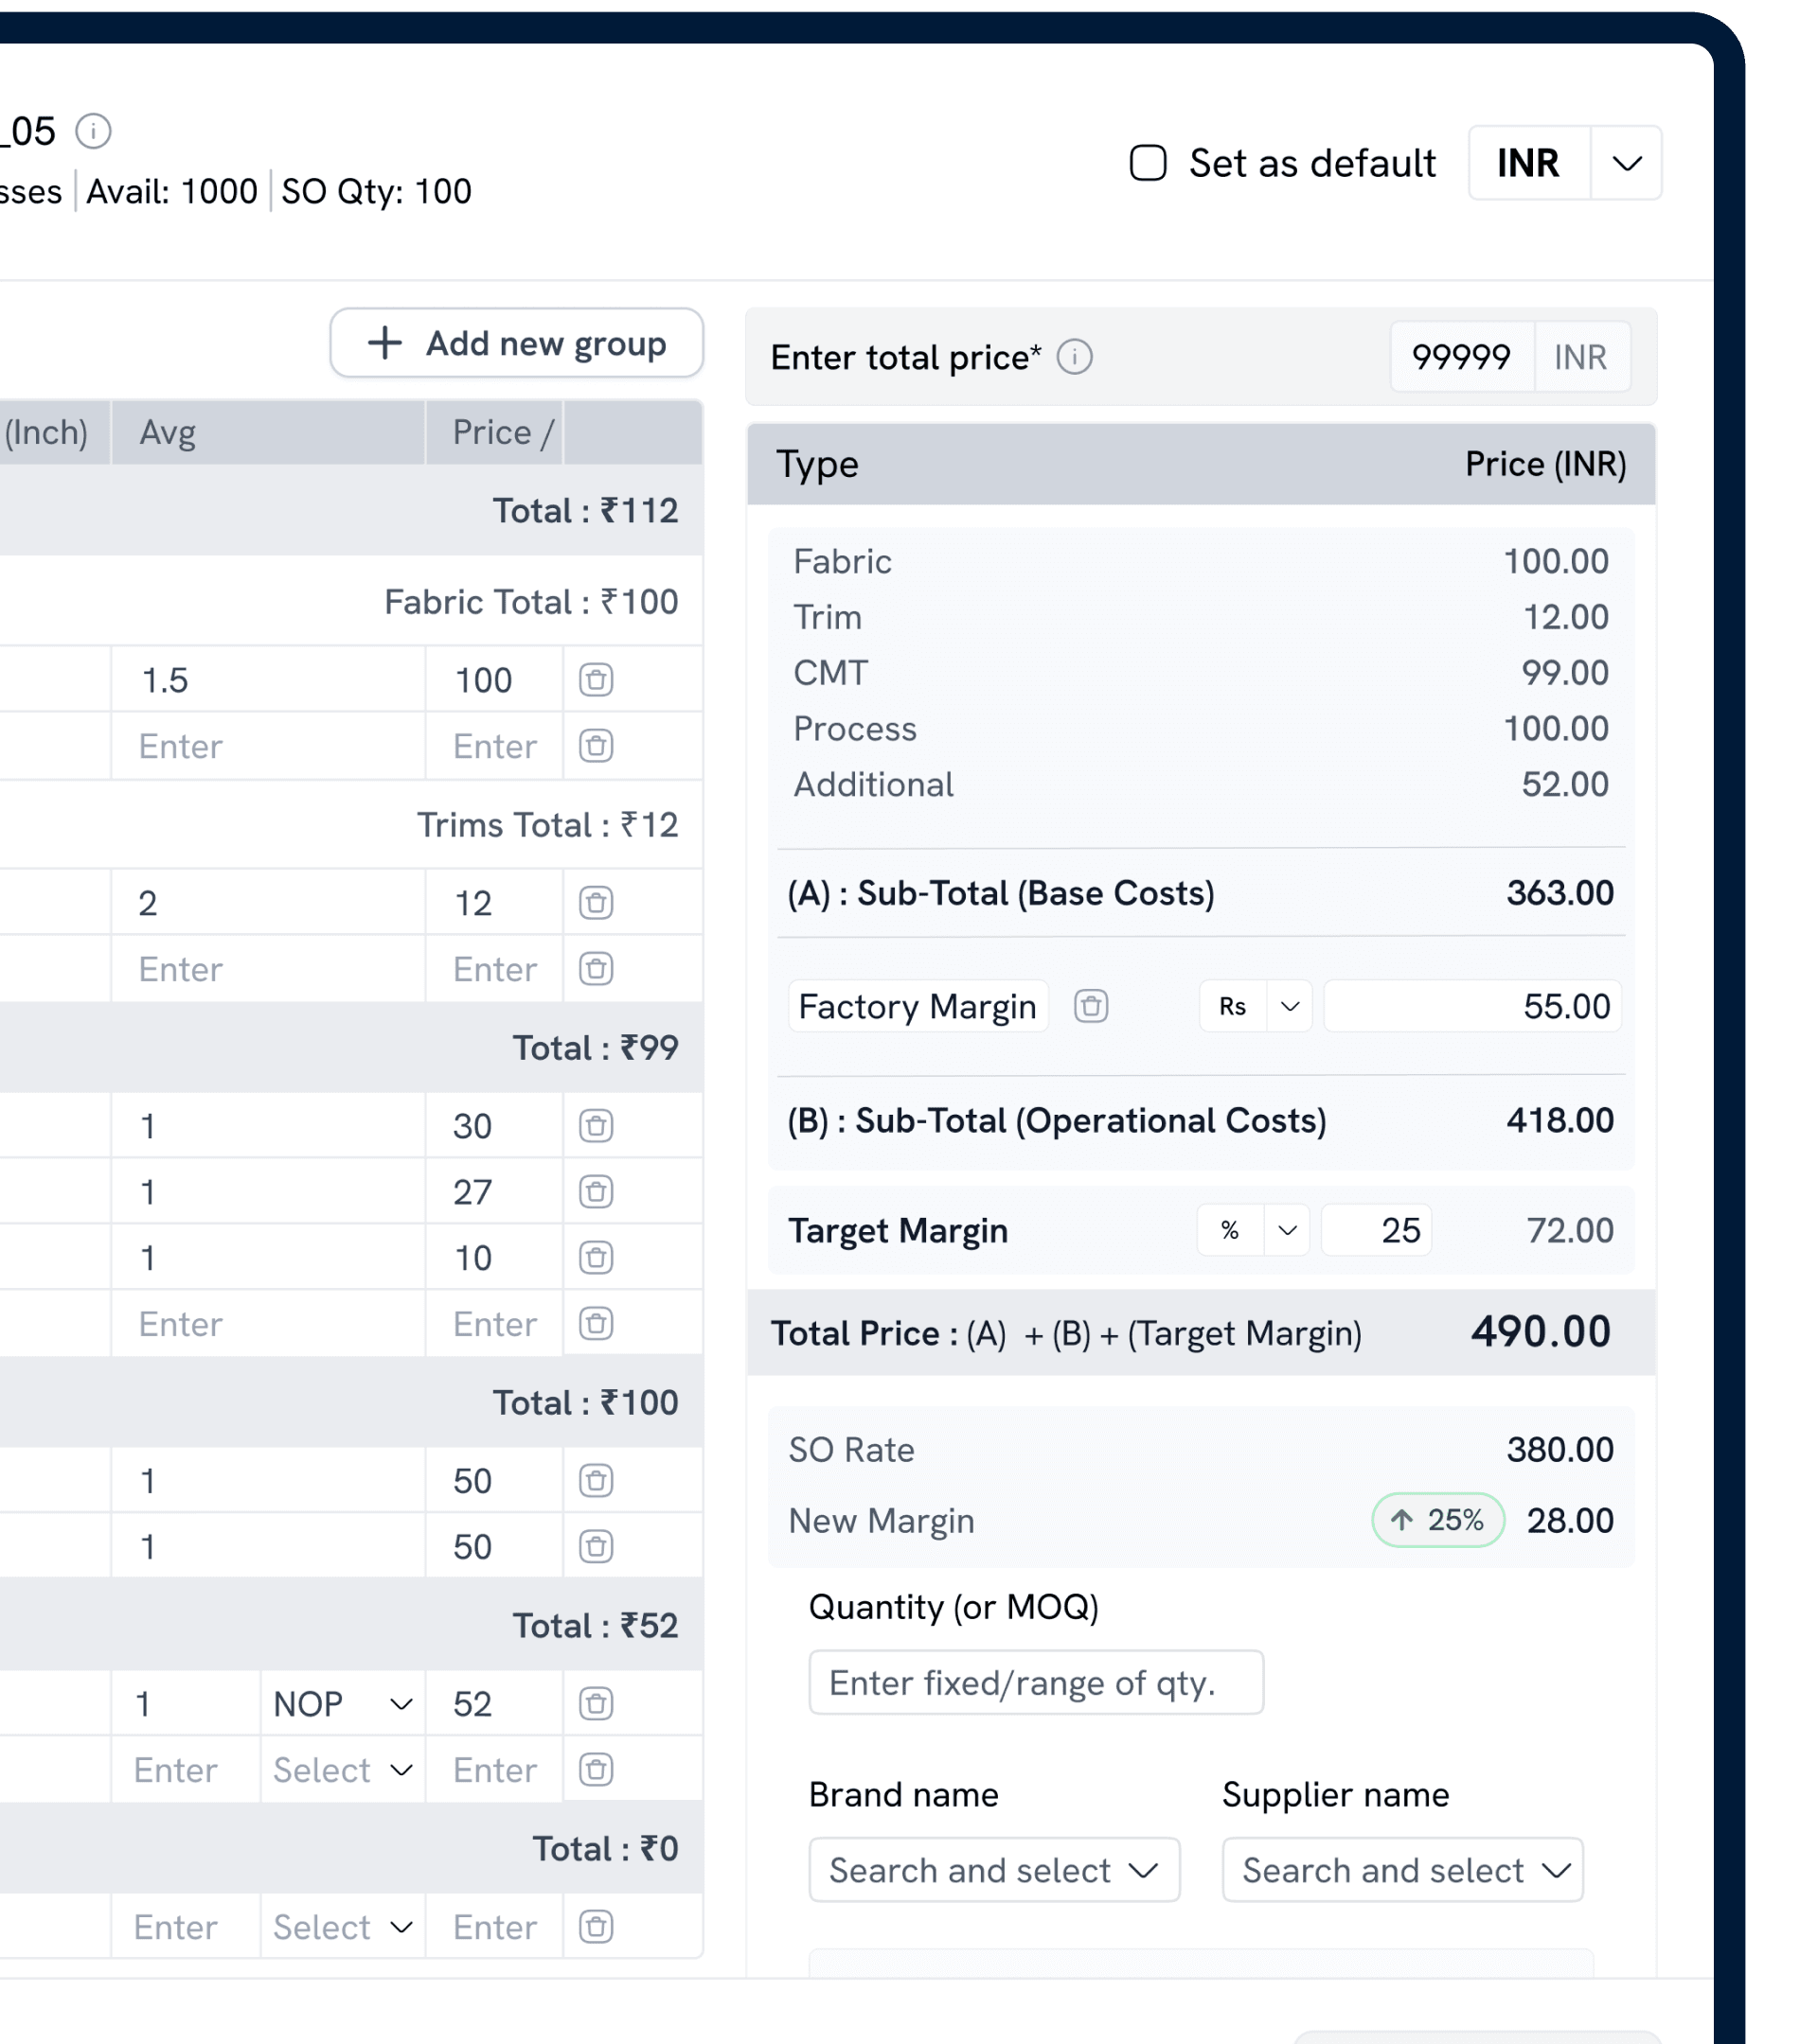Enable Set as default checkbox

pos(1148,163)
